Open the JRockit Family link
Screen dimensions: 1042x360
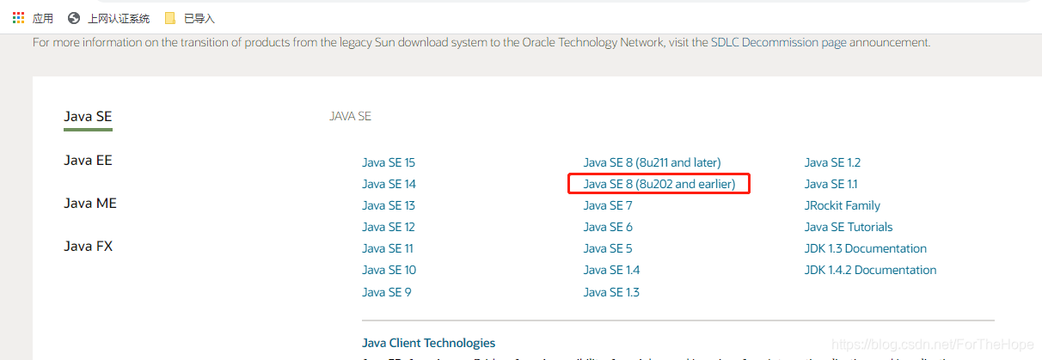843,205
